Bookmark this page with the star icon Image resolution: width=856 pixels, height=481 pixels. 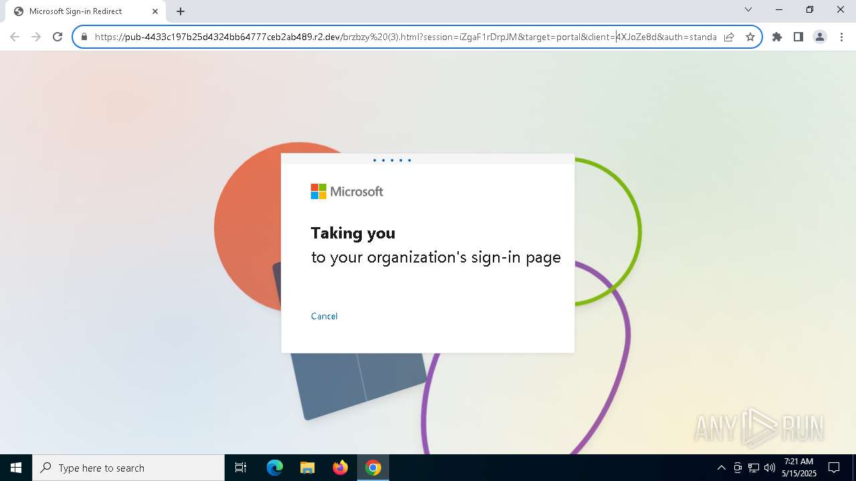(750, 37)
